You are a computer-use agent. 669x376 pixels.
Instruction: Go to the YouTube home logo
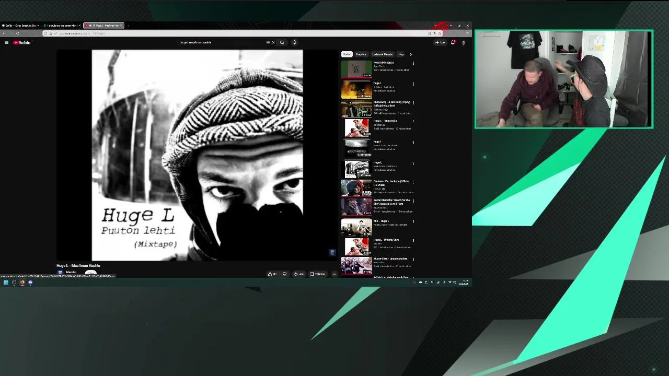point(22,42)
